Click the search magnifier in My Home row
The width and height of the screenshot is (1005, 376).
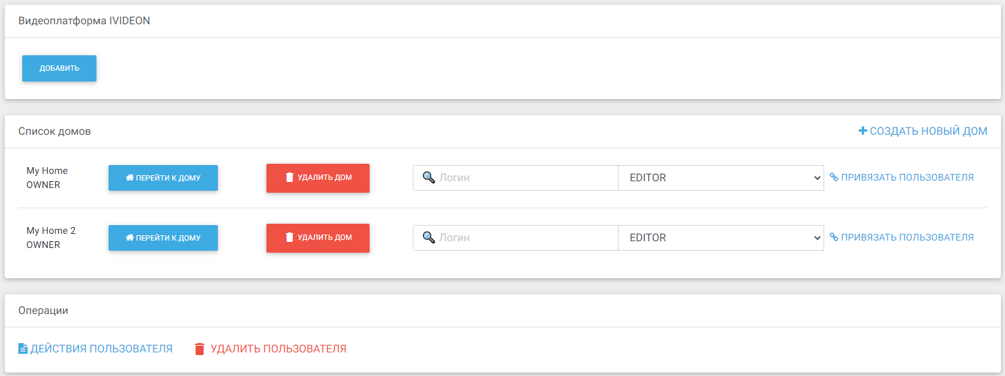pyautogui.click(x=428, y=178)
